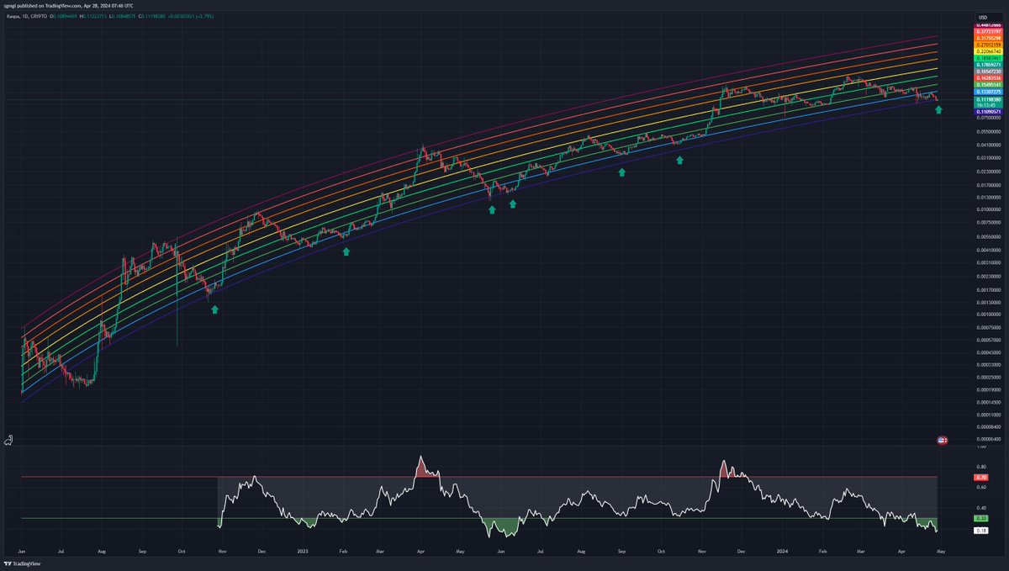1009x571 pixels.
Task: Click the 0.00100000 price axis label
Action: click(989, 315)
